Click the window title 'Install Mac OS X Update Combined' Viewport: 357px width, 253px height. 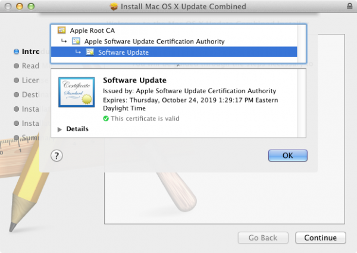(x=183, y=7)
